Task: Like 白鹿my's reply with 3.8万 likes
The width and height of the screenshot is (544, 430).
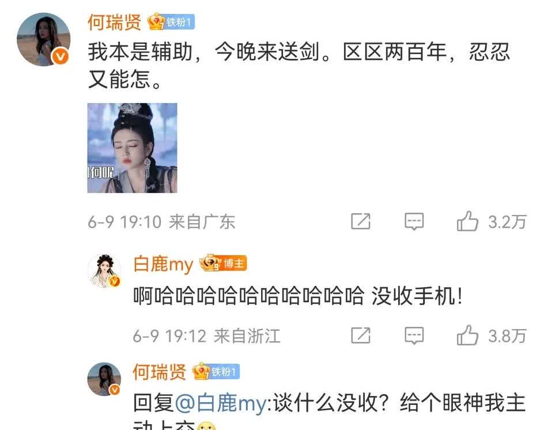Action: click(x=467, y=335)
